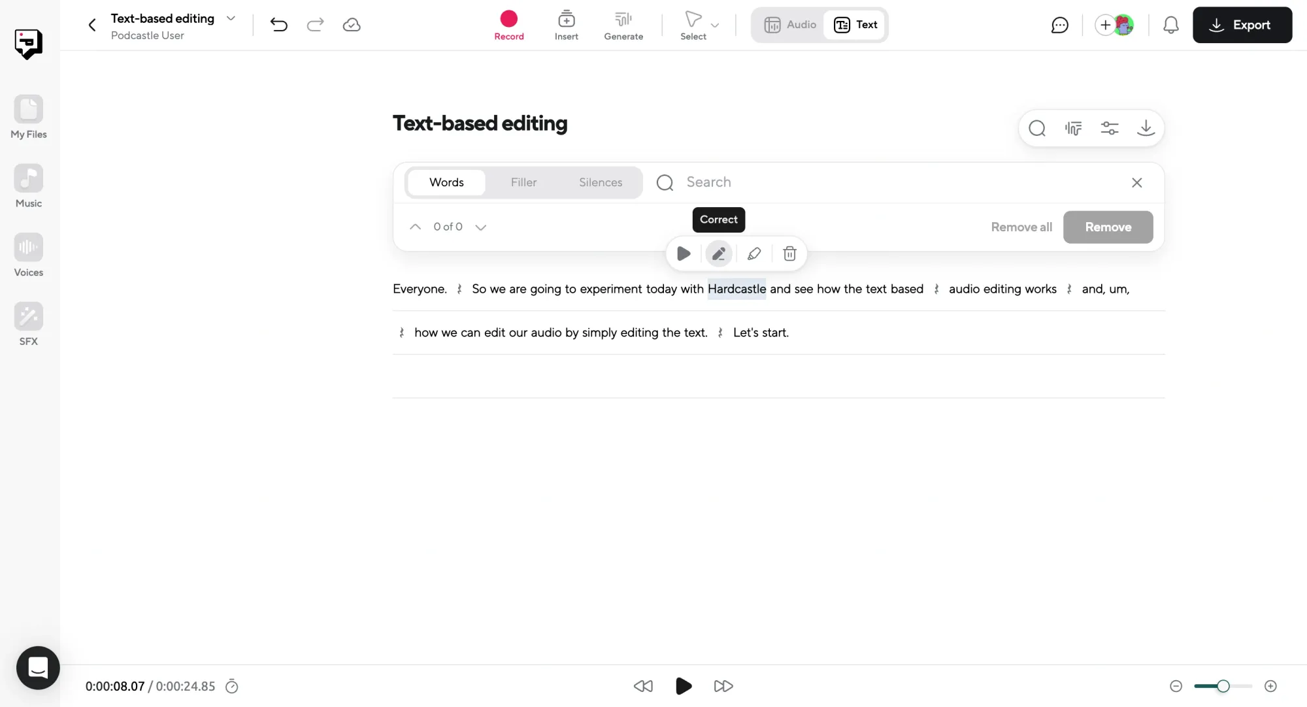
Task: Switch to Audio editing mode
Action: (791, 25)
